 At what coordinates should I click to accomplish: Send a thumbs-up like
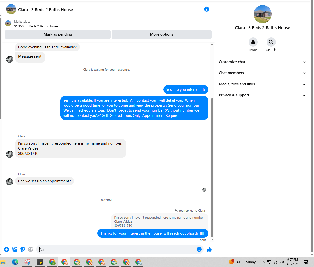point(209,249)
